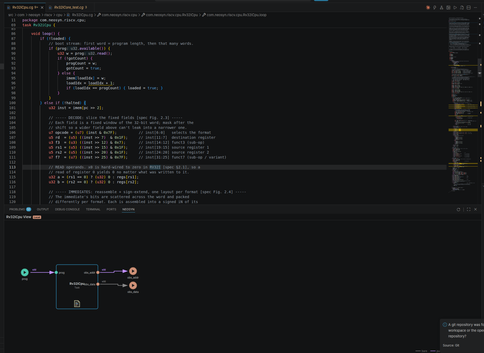Click the 'Rv32iCpu View' heading
This screenshot has height=353, width=484.
(19, 217)
